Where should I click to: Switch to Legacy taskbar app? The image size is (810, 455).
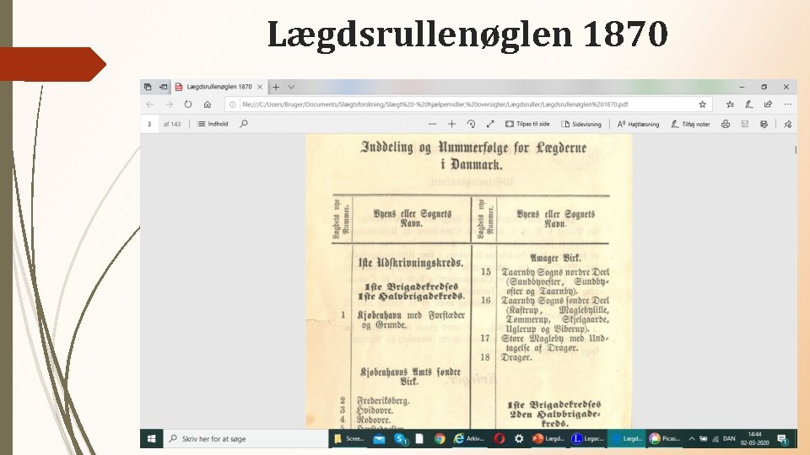point(587,438)
